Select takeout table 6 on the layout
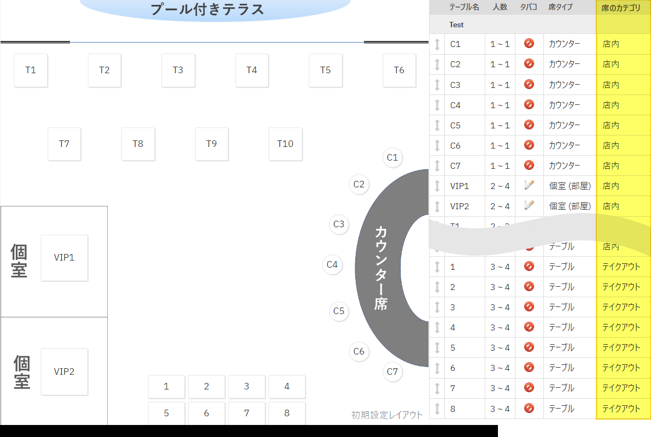Viewport: 651px width, 437px height. 207,413
